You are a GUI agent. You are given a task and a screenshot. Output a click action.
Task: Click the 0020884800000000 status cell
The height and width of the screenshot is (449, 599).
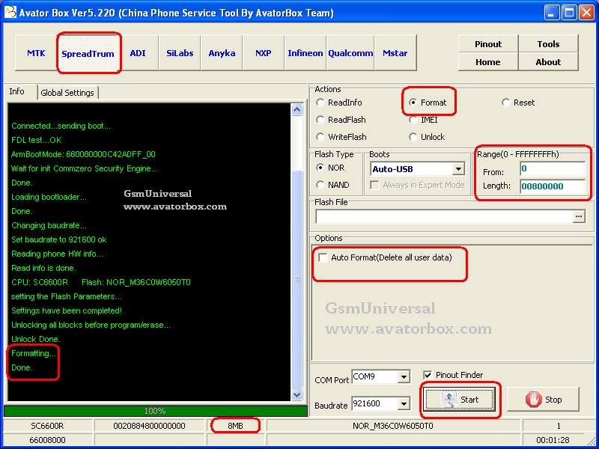point(149,425)
